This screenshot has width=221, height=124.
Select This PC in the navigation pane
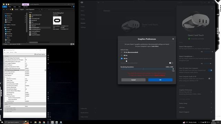tap(8, 28)
